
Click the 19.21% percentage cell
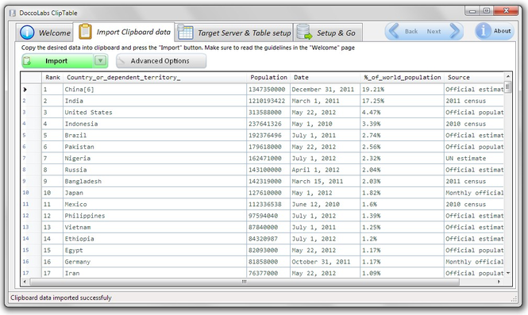402,90
